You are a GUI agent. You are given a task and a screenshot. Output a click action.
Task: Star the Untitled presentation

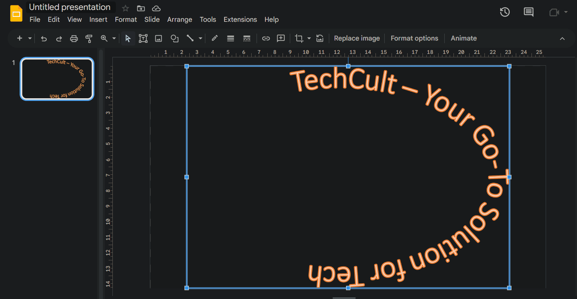(x=125, y=8)
